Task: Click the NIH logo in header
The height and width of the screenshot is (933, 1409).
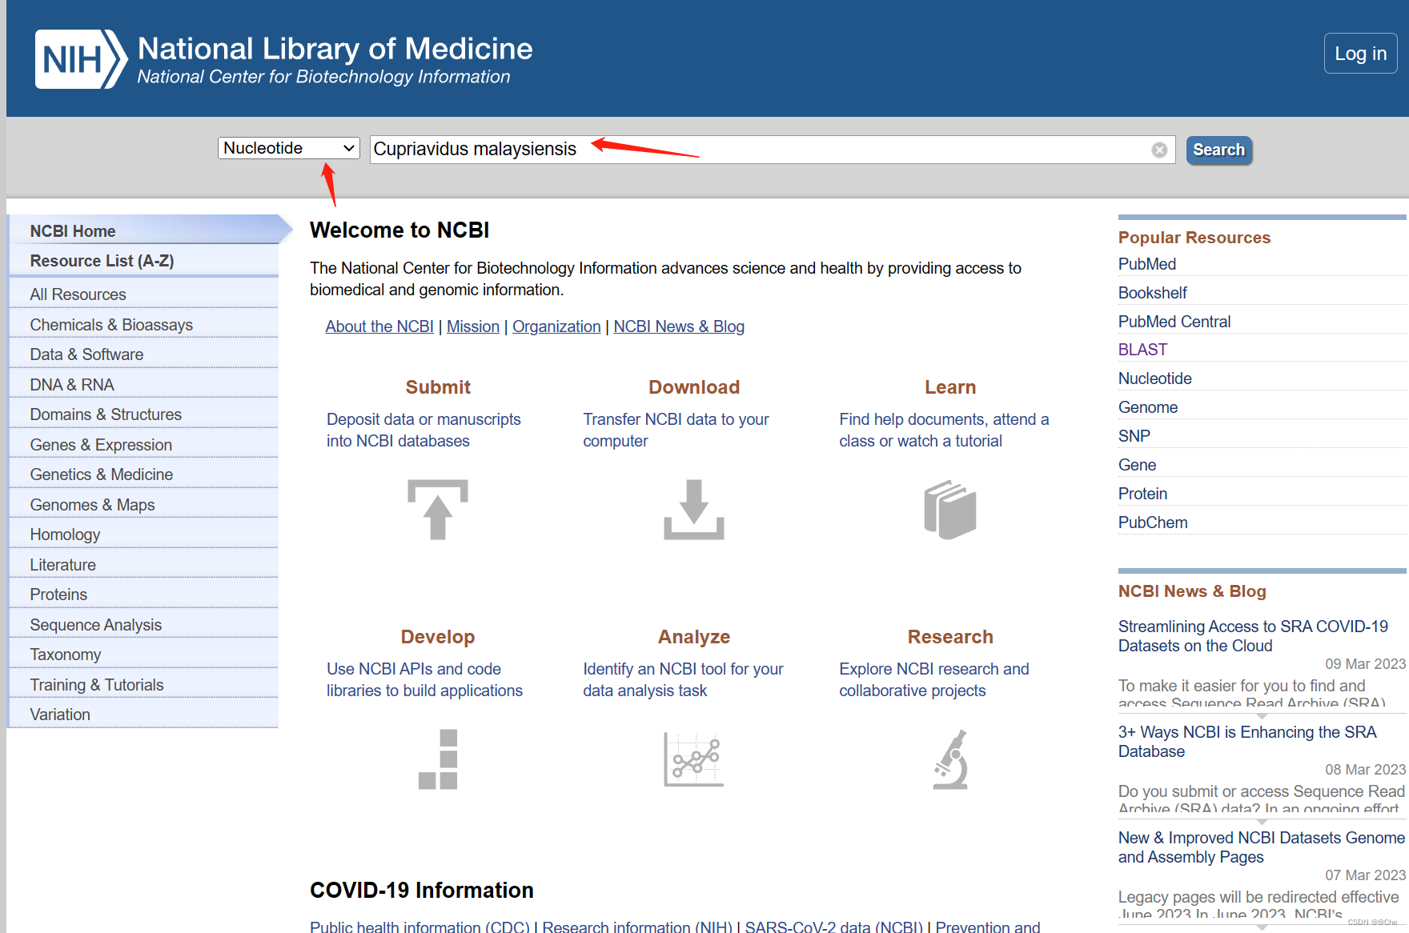Action: [81, 59]
